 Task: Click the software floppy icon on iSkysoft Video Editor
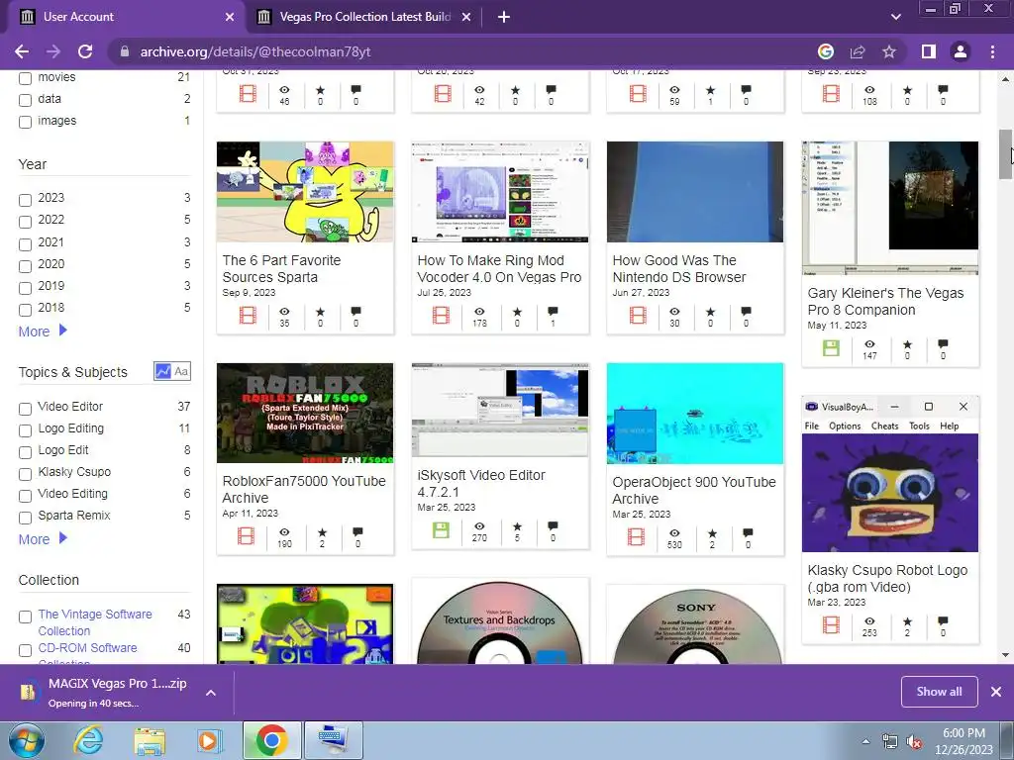tap(441, 530)
